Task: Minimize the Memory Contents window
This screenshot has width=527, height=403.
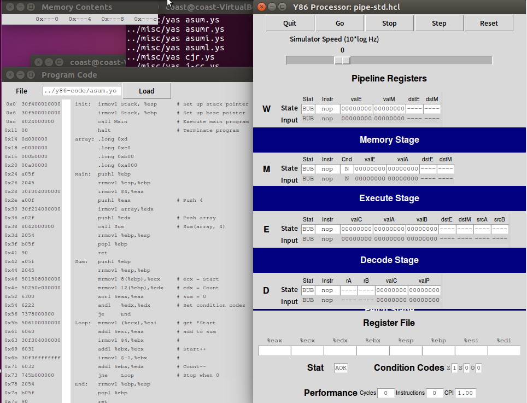Action: tap(21, 7)
